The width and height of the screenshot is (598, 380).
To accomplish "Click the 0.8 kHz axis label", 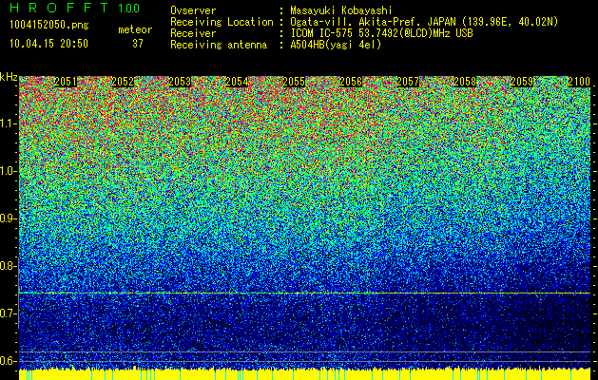I will pos(8,266).
